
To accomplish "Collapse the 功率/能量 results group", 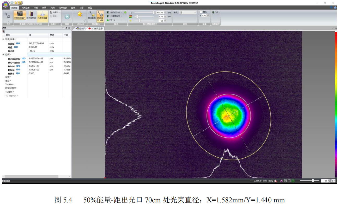I will [x=3, y=39].
